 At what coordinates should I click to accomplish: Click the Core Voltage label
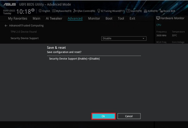coord(178,42)
